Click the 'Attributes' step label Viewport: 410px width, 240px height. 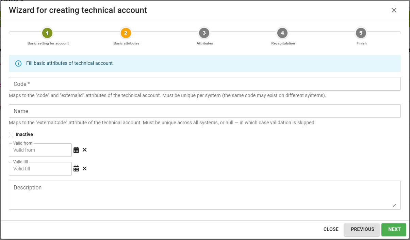point(205,43)
